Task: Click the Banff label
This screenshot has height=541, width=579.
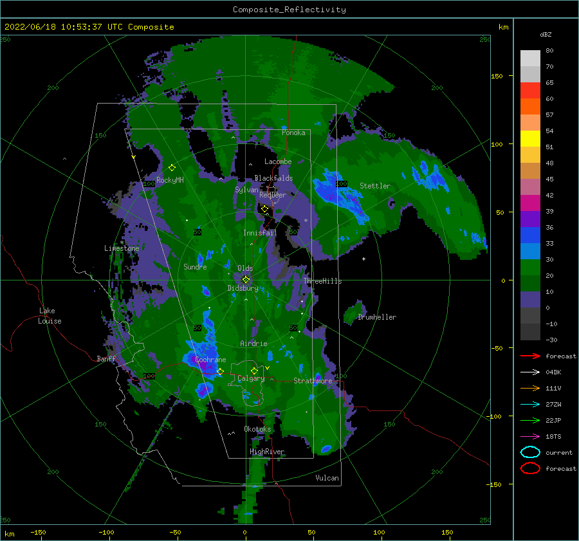Action: (106, 358)
